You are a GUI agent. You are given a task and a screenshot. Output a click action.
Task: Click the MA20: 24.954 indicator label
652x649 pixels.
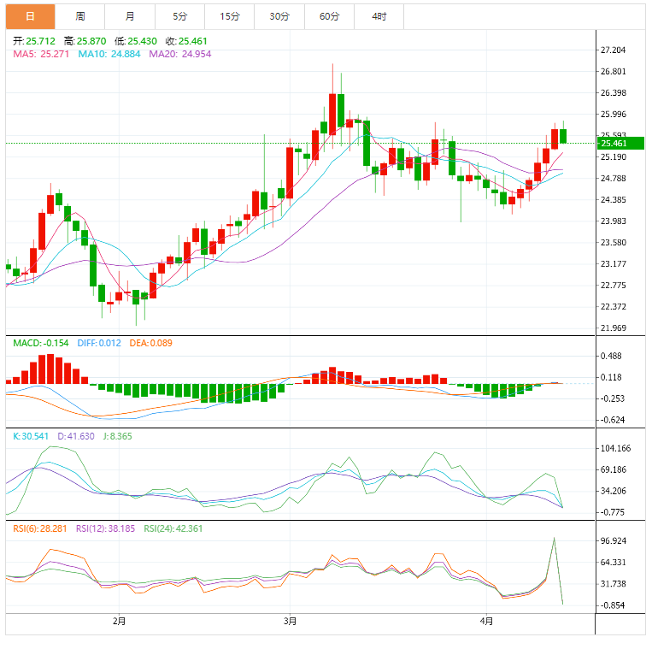(180, 54)
